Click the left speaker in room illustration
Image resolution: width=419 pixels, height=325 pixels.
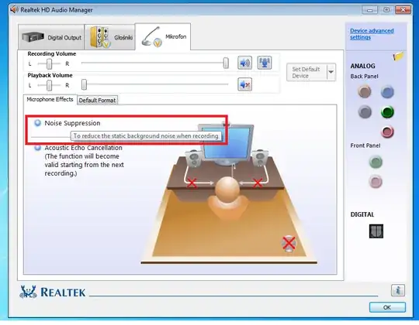194,158
